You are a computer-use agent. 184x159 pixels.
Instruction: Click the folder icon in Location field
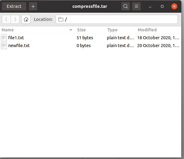pos(61,19)
